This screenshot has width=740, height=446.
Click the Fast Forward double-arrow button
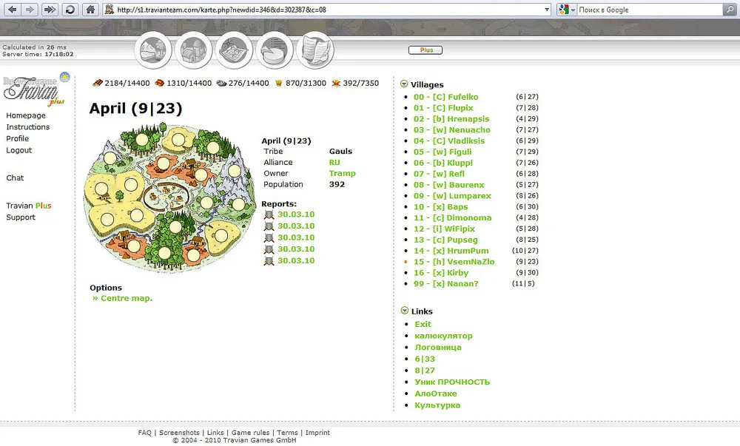tap(50, 10)
